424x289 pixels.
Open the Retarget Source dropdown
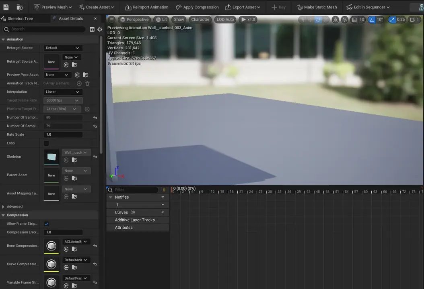63,48
